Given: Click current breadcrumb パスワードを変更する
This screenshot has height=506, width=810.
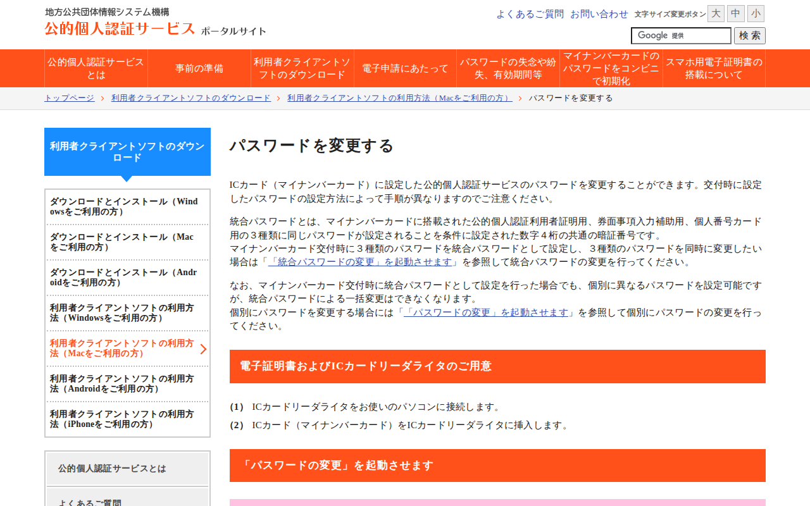Looking at the screenshot, I should coord(571,98).
